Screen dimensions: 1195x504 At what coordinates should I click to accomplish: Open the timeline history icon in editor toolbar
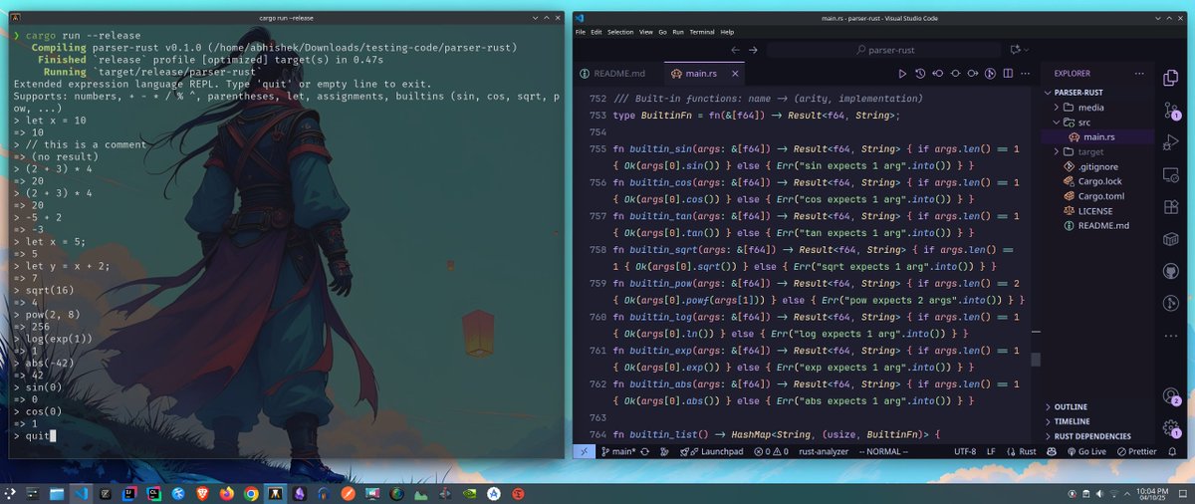tap(921, 74)
